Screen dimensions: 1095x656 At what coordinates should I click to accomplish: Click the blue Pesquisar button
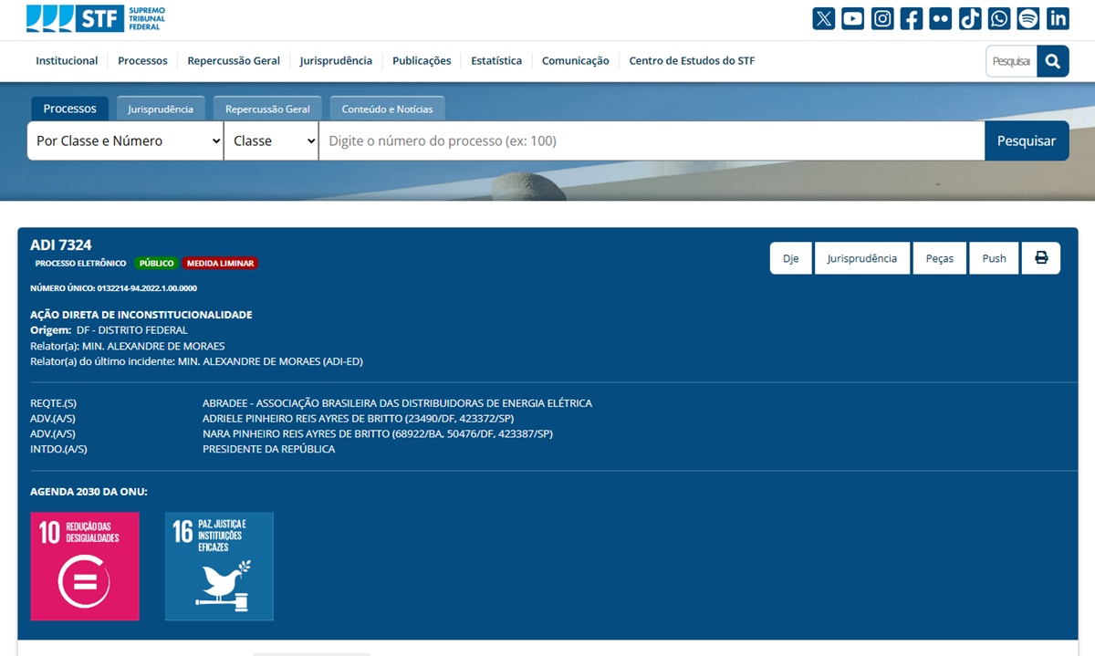[1027, 141]
